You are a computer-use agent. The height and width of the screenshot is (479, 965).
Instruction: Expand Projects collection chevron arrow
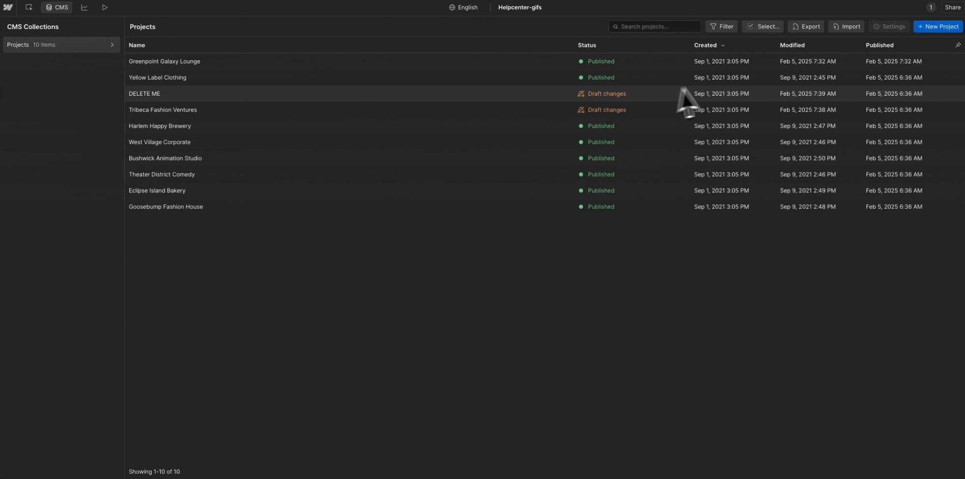pos(112,45)
